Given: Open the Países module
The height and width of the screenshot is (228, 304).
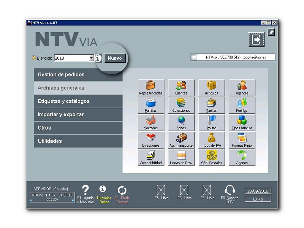Looking at the screenshot, I should point(212,122).
